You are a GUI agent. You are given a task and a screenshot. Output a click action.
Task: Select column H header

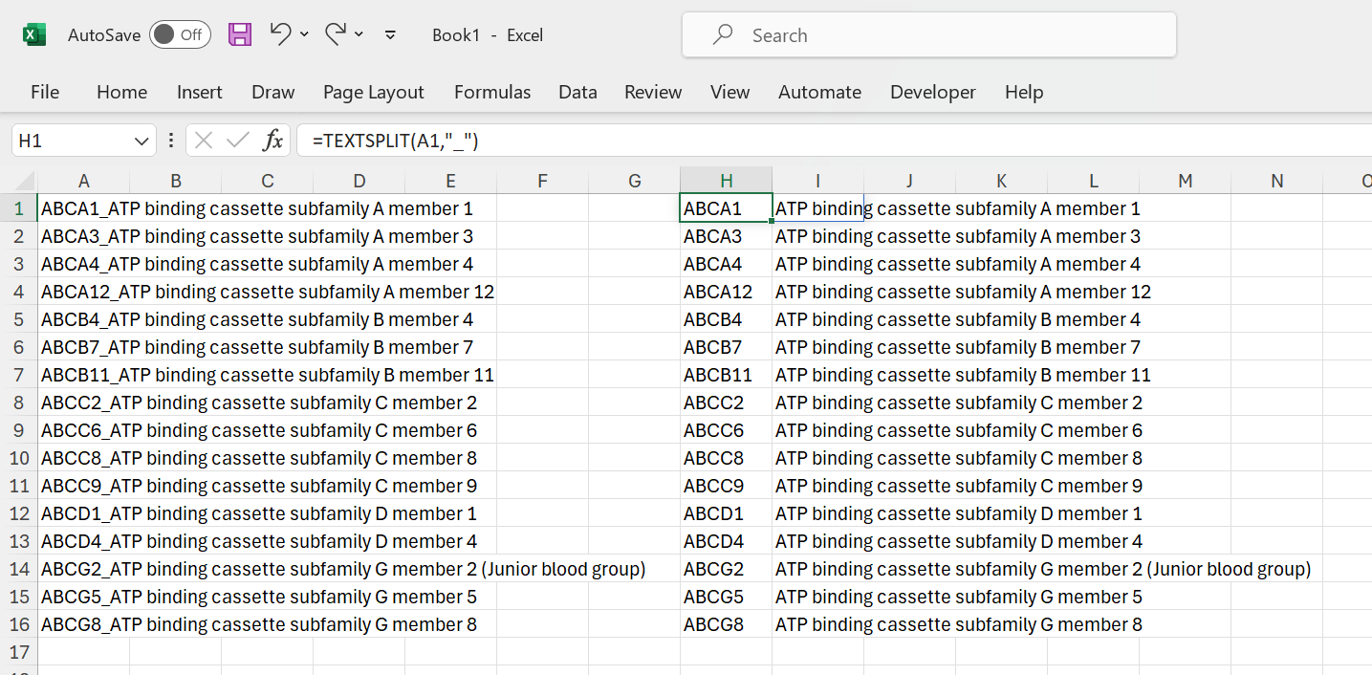[726, 181]
